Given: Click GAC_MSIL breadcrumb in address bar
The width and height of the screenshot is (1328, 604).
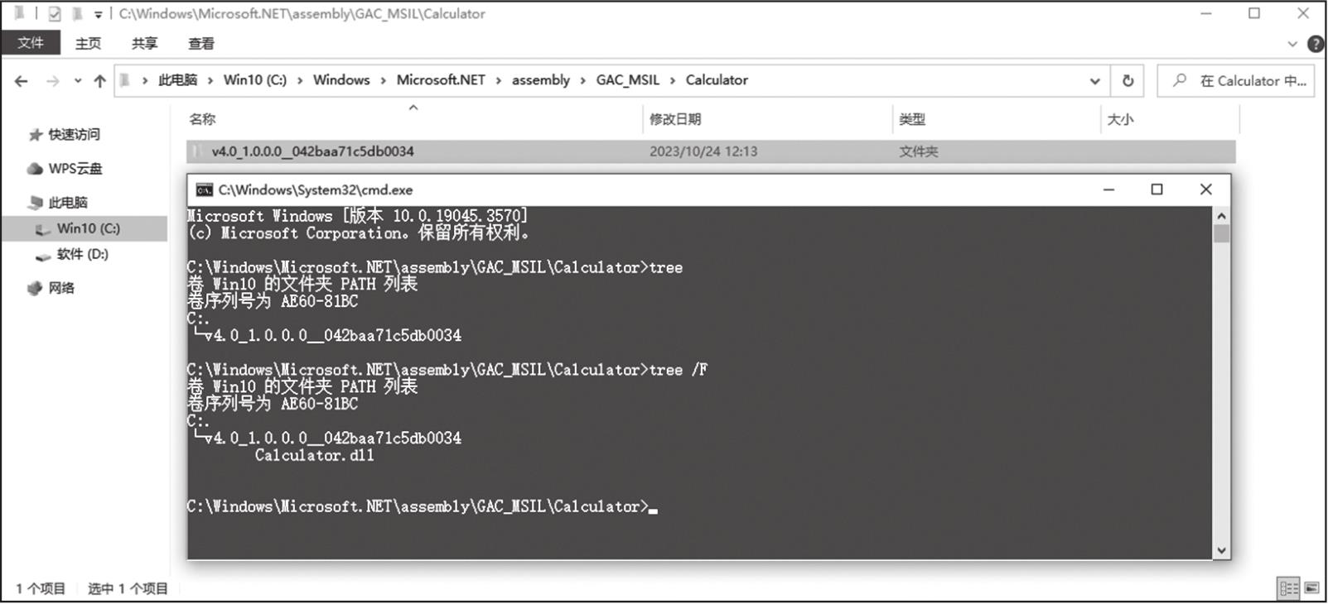Looking at the screenshot, I should (x=628, y=80).
